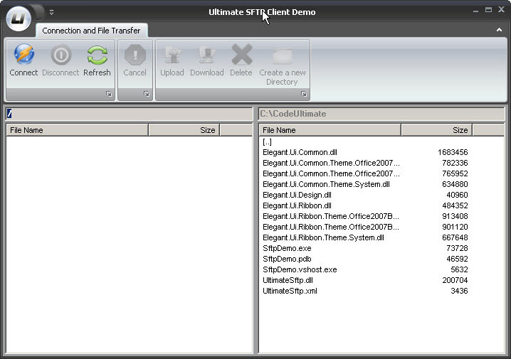Select Elegant.Ui.Ribbon.Theme.System.dll

(x=323, y=237)
